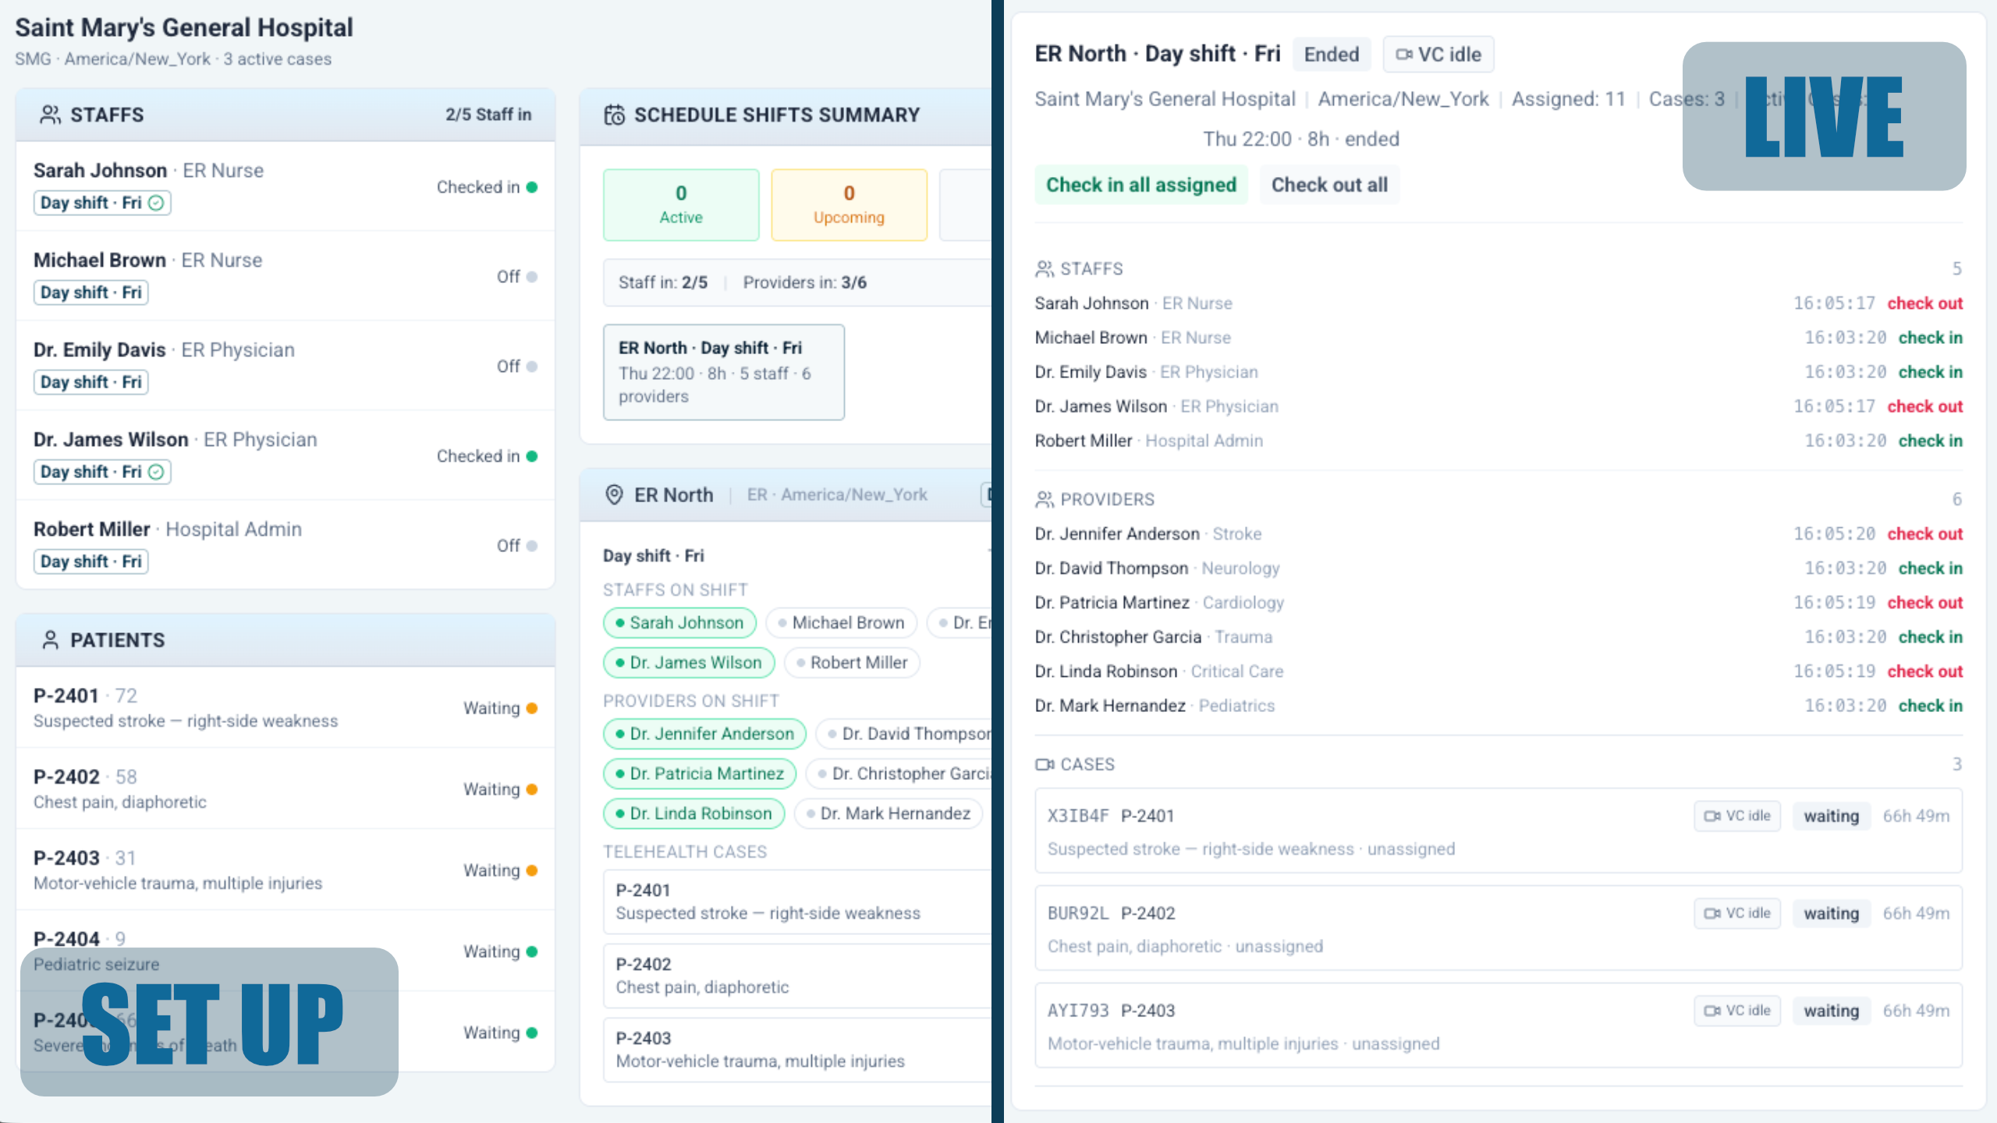Open telehealth case card P-2402
Image resolution: width=1997 pixels, height=1123 pixels.
pyautogui.click(x=797, y=976)
